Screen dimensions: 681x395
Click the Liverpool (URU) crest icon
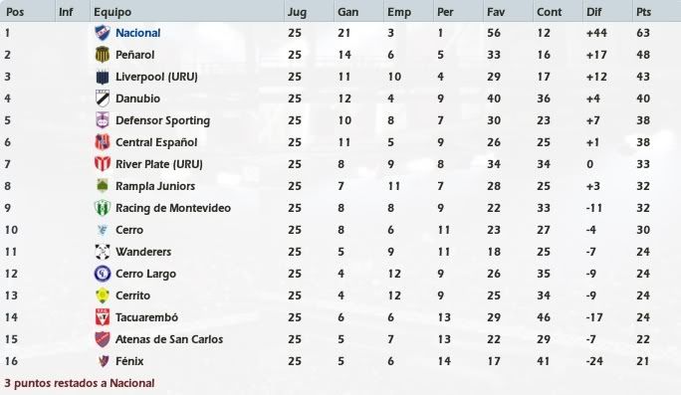click(x=103, y=77)
